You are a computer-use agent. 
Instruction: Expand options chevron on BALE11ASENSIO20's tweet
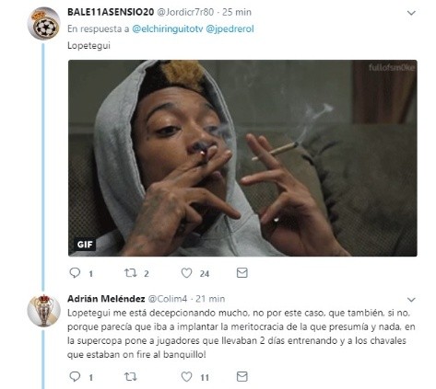pyautogui.click(x=411, y=13)
